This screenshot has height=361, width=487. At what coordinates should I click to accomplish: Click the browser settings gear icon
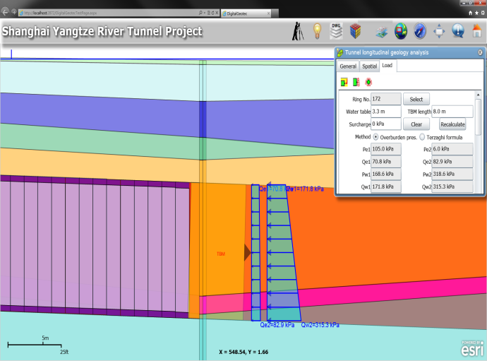coord(483,13)
